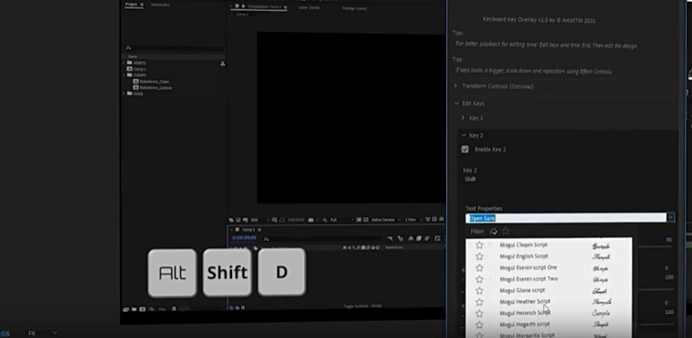Expand Transform Controls (Optional)
This screenshot has width=692, height=338.
(x=457, y=86)
